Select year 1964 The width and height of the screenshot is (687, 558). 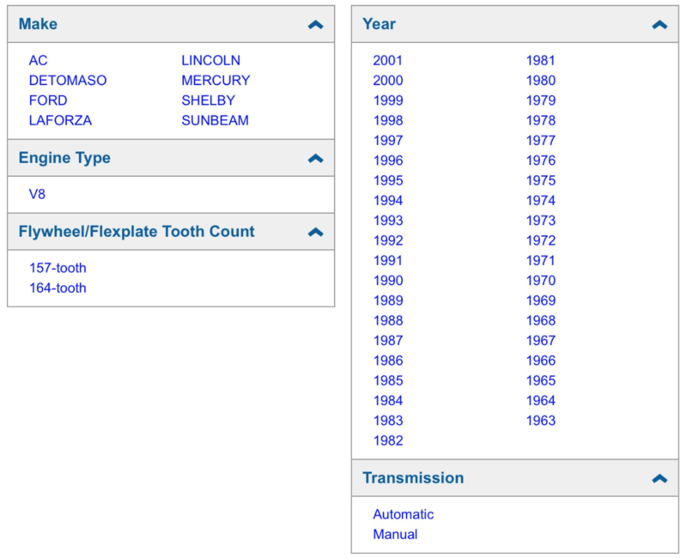[541, 400]
